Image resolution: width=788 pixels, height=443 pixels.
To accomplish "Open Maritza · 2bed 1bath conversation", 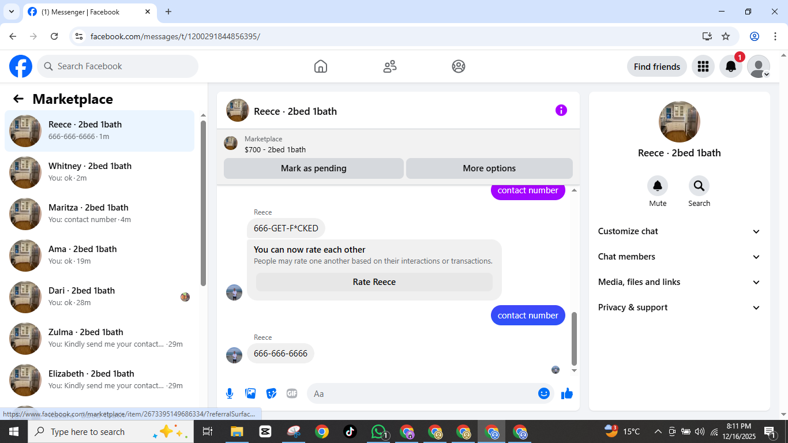I will tap(100, 214).
